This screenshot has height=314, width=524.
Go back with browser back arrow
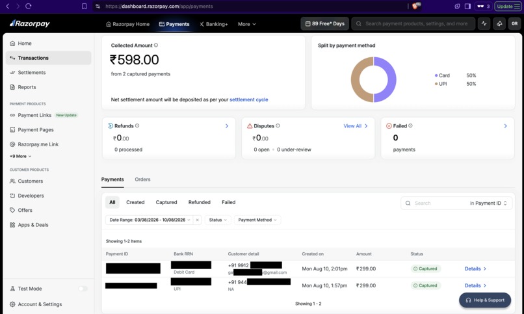coord(8,6)
